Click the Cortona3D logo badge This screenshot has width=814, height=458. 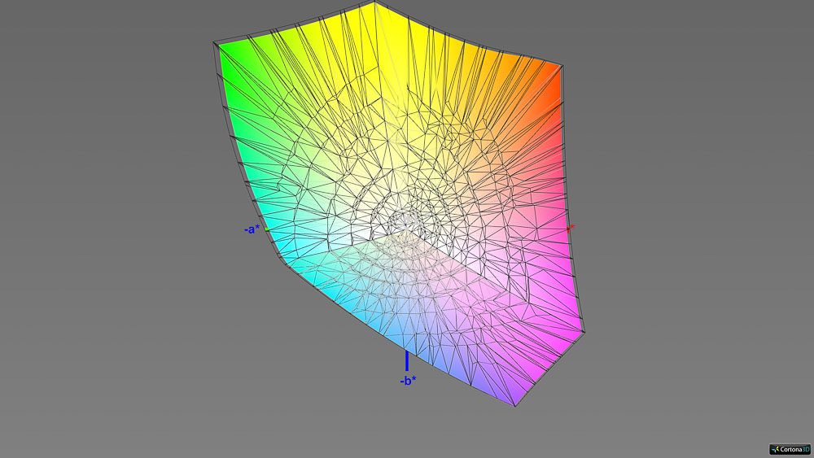(x=790, y=448)
